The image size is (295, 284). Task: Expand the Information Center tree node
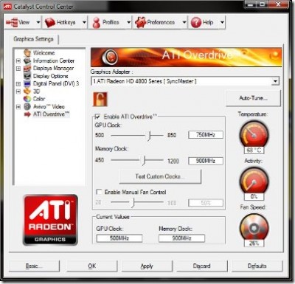click(18, 60)
